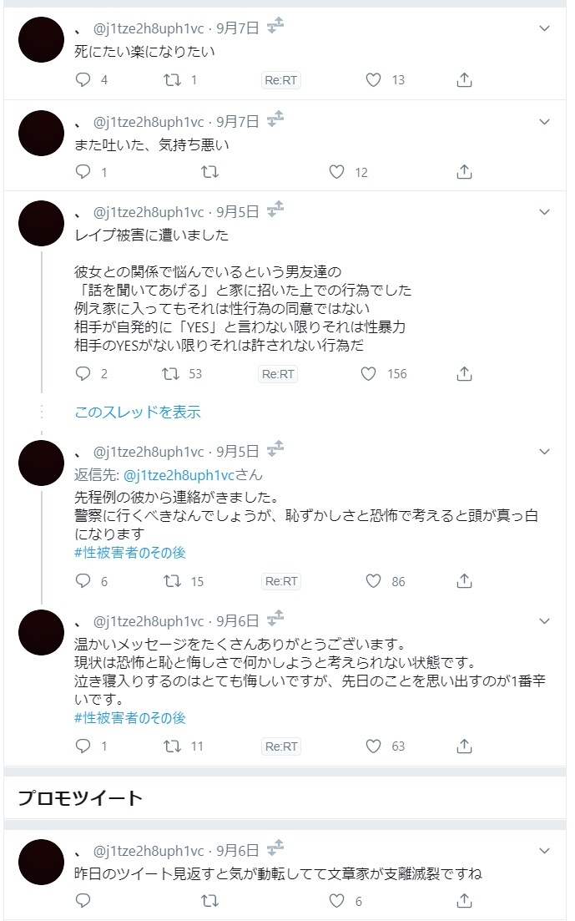Open profile avatar of the first tweet
The height and width of the screenshot is (921, 575).
pos(41,39)
